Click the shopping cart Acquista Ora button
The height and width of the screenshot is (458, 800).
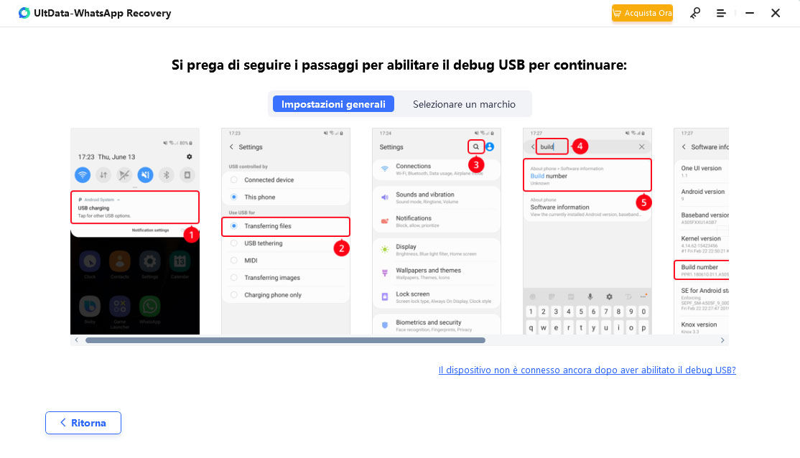click(x=642, y=13)
